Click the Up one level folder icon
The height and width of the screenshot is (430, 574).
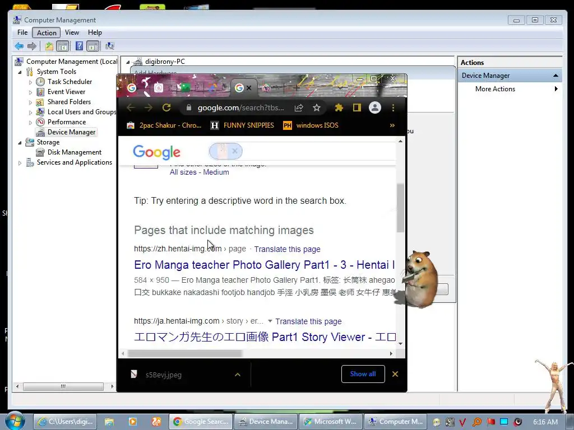49,46
